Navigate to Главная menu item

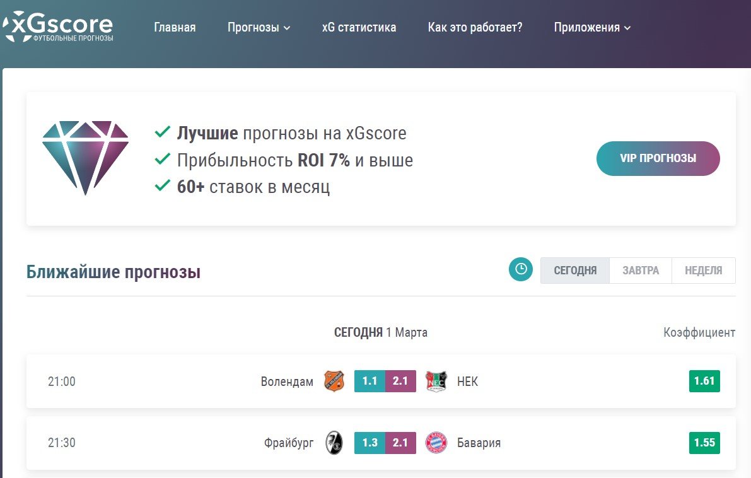click(175, 27)
